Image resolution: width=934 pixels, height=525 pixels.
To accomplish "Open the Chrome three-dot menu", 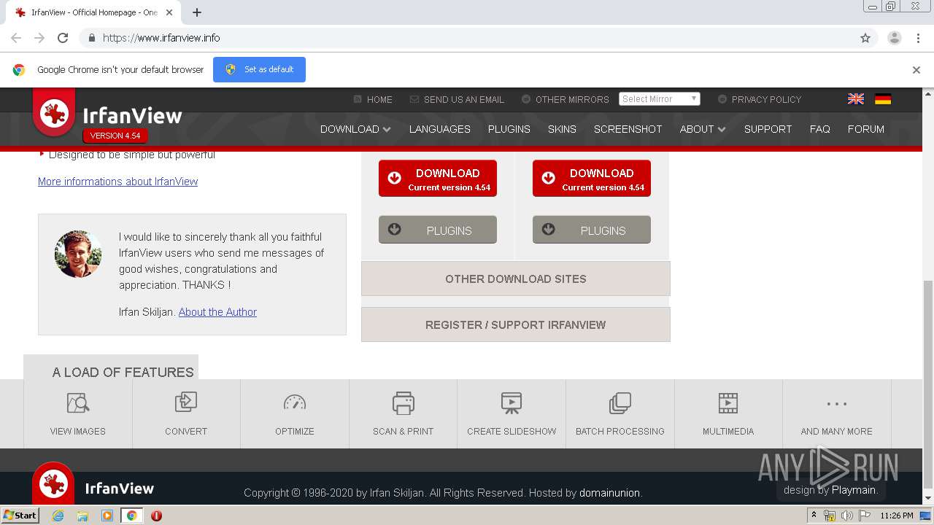I will [918, 38].
